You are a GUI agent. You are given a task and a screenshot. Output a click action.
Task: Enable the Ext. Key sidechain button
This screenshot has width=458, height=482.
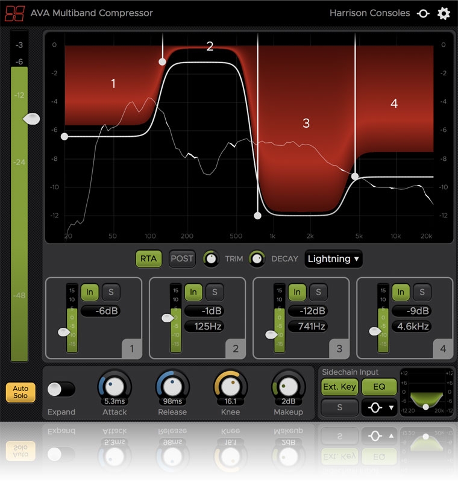click(x=339, y=387)
